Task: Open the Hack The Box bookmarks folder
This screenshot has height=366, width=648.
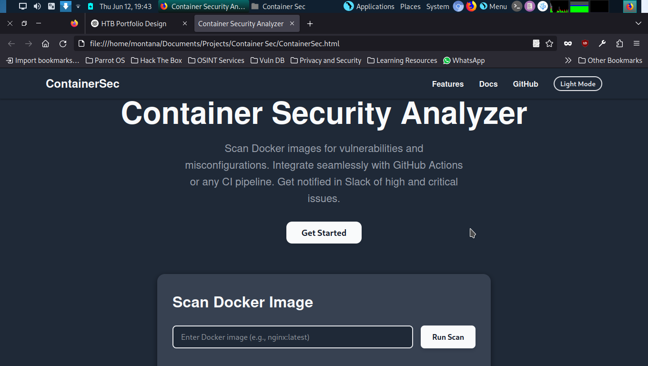Action: click(x=156, y=61)
